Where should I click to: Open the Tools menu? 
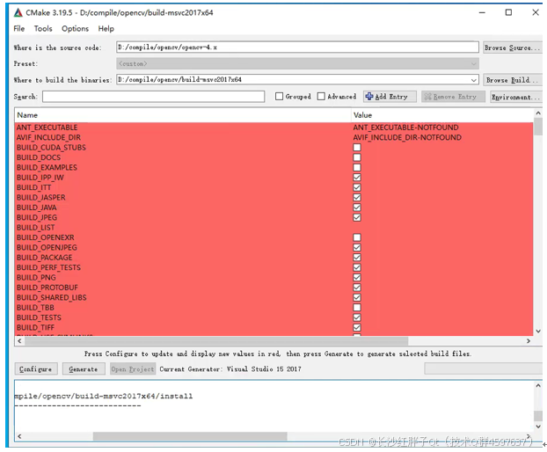pos(43,29)
